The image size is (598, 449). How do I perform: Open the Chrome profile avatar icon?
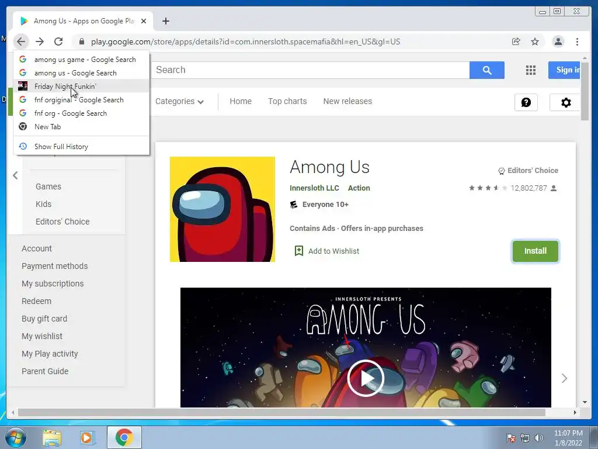[x=558, y=42]
